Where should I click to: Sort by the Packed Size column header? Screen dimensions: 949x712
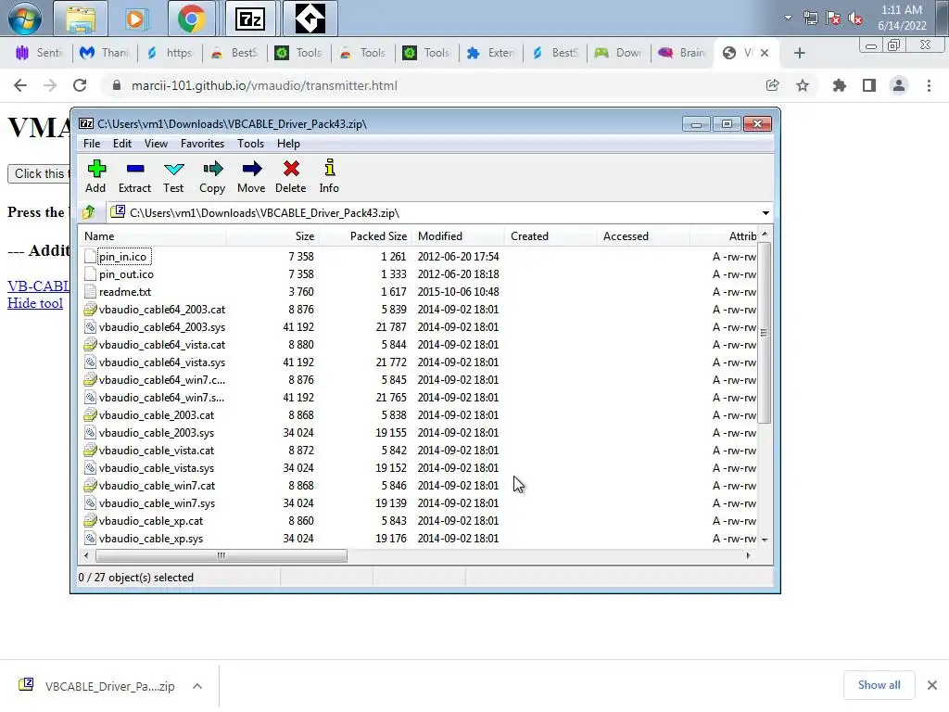pos(365,236)
